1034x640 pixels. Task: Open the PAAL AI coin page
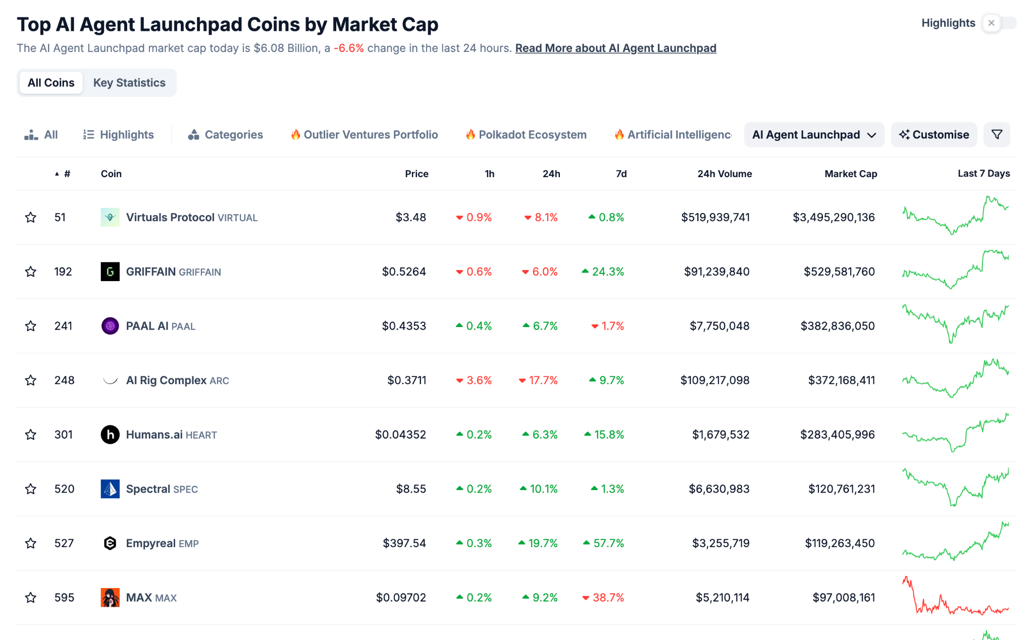coord(161,326)
